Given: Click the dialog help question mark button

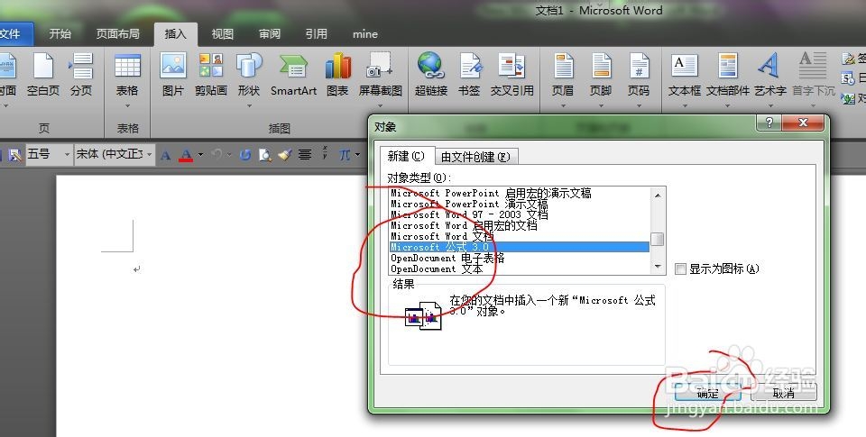Looking at the screenshot, I should [x=769, y=123].
